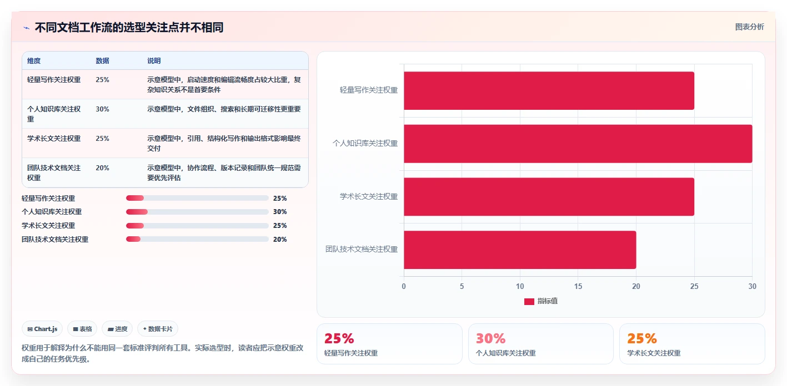This screenshot has width=787, height=386.
Task: Click the 30% value after the progress bar
Action: click(280, 212)
